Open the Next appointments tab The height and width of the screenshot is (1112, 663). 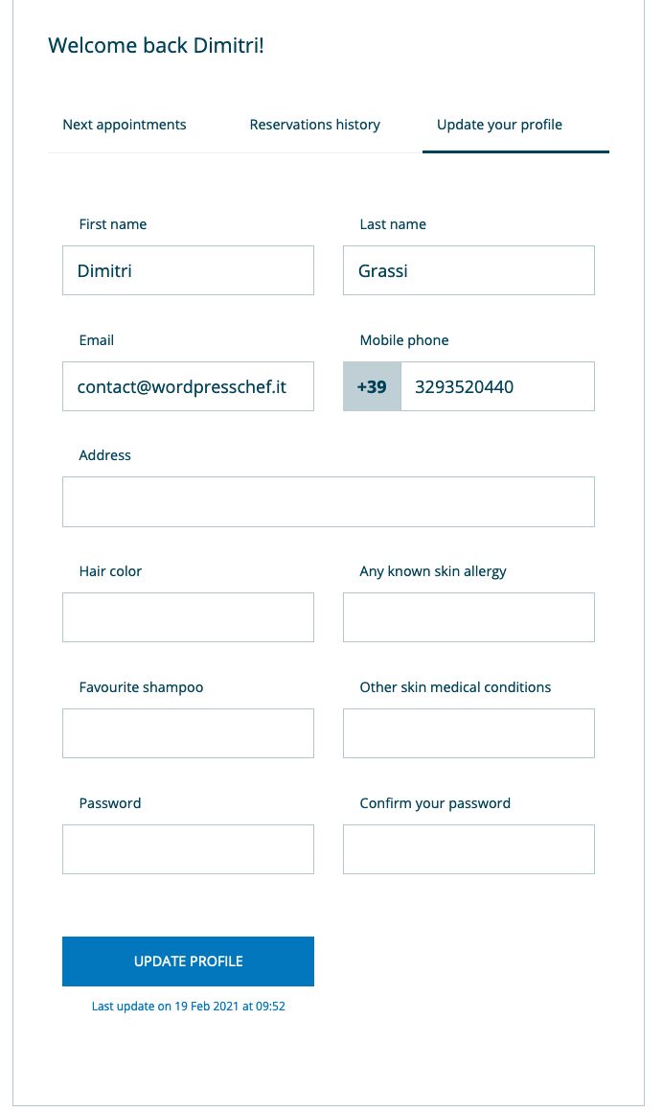click(125, 125)
